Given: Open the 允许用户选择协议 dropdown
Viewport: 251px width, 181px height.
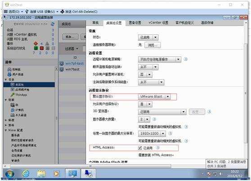Looking at the screenshot, I should [x=145, y=104].
